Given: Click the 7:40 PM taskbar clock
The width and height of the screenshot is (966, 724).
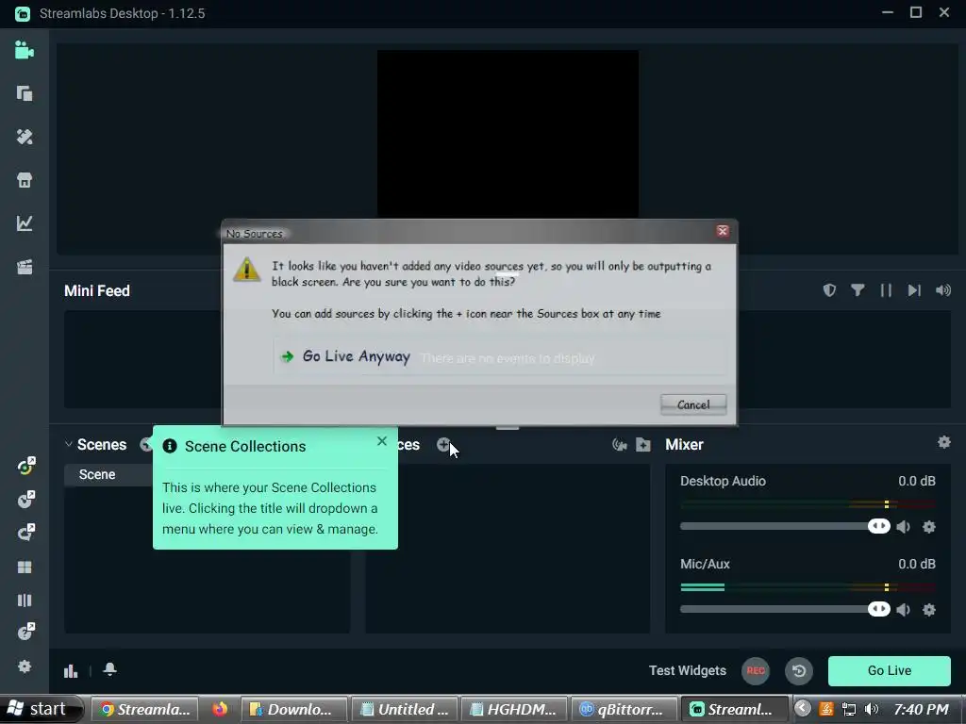Looking at the screenshot, I should click(x=921, y=709).
